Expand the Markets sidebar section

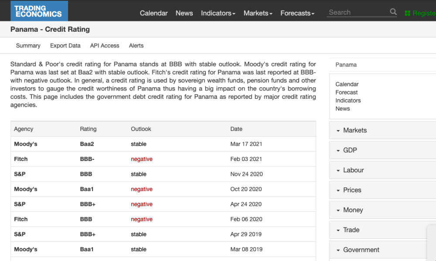point(383,130)
